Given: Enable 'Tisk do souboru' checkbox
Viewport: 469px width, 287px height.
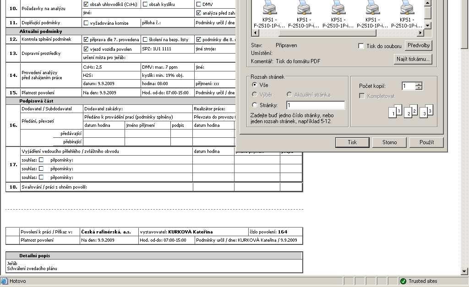Looking at the screenshot, I should pyautogui.click(x=361, y=46).
